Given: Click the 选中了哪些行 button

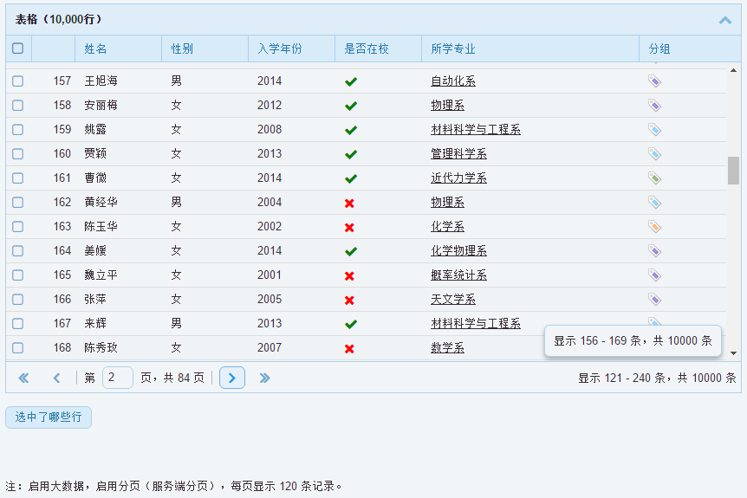Looking at the screenshot, I should [49, 417].
